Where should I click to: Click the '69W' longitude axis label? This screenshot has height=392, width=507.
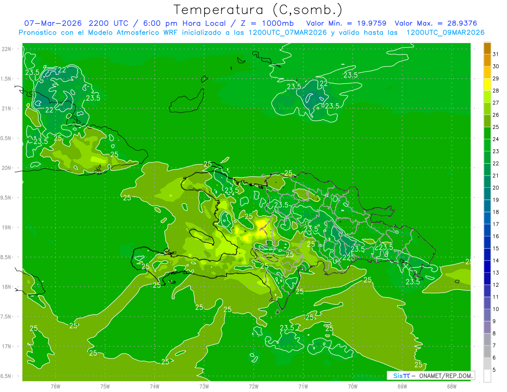click(402, 387)
